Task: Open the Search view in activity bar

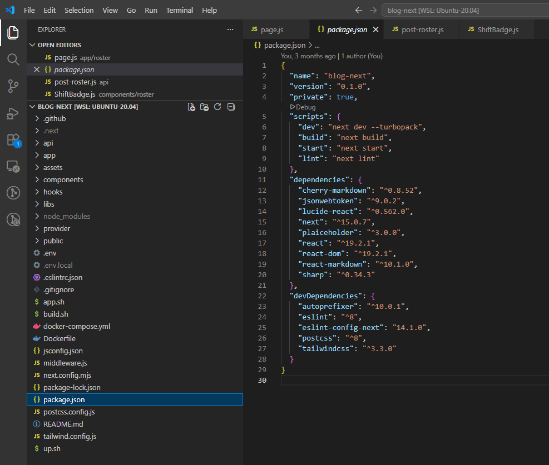Action: [x=13, y=59]
